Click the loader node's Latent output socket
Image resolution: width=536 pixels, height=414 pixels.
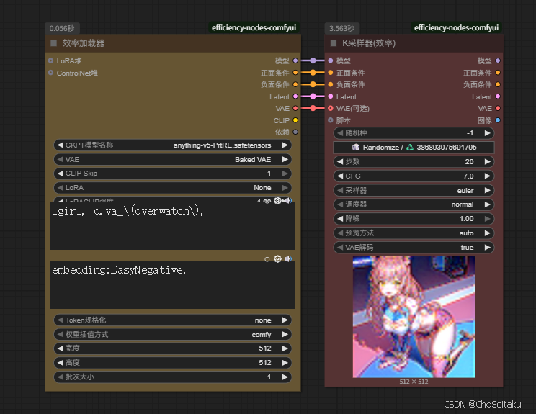click(295, 96)
